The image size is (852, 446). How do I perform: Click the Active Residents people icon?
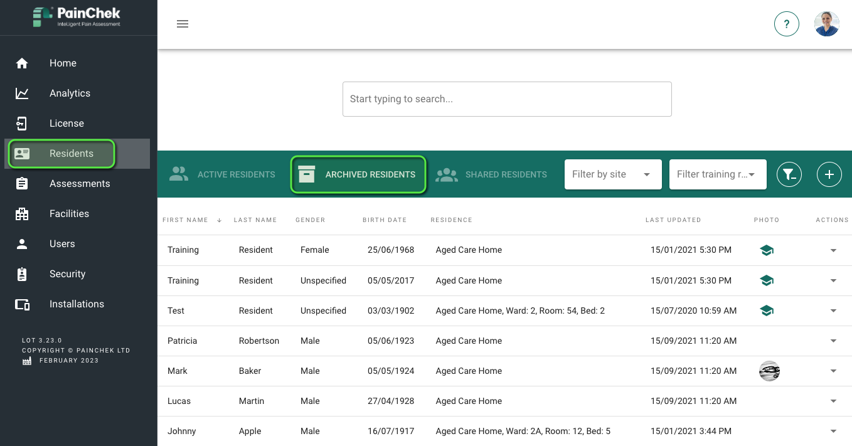tap(179, 174)
